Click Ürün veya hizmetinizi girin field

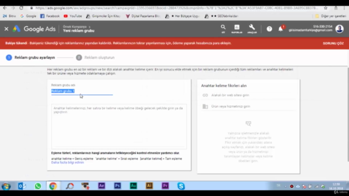coord(249,107)
